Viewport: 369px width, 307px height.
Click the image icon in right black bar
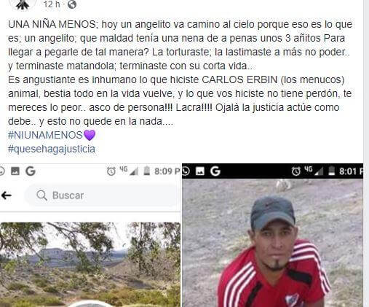(200, 171)
